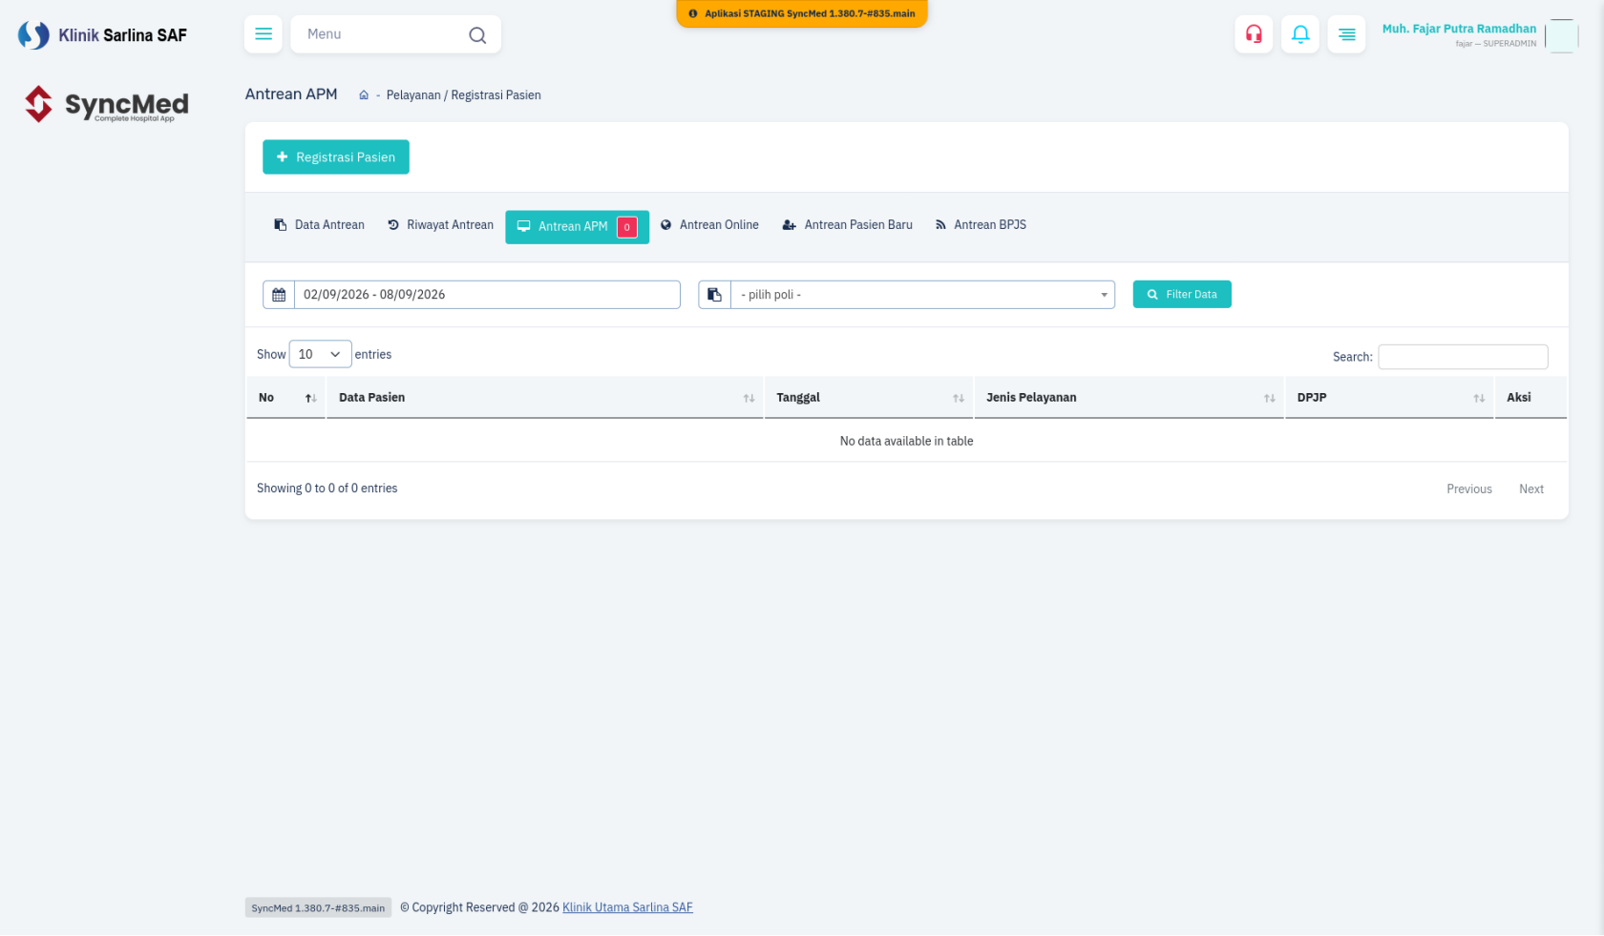This screenshot has height=936, width=1604.
Task: Open the headset support icon
Action: [x=1254, y=34]
